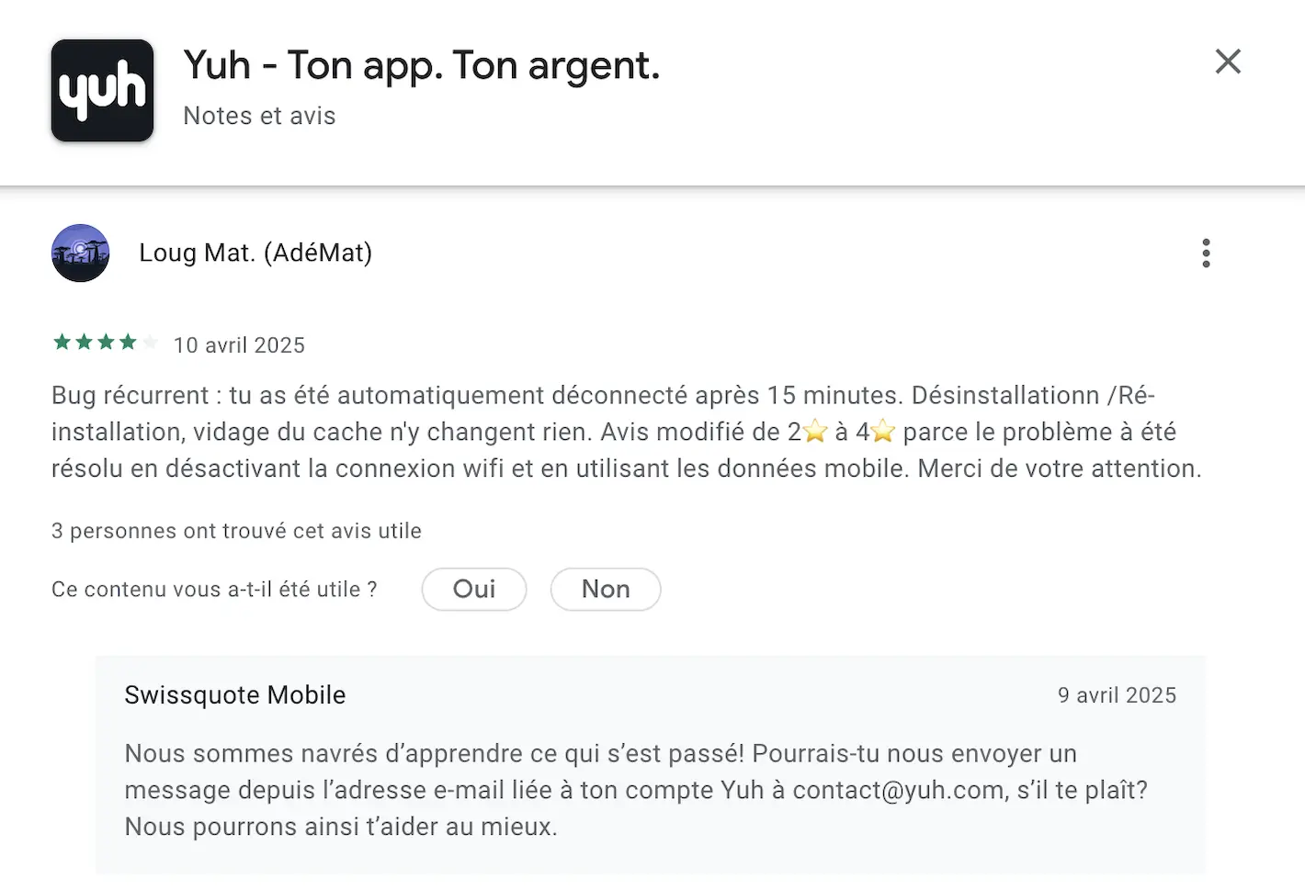Click Loug Mat's profile avatar
Screen dimensions: 1305x890
pyautogui.click(x=81, y=253)
